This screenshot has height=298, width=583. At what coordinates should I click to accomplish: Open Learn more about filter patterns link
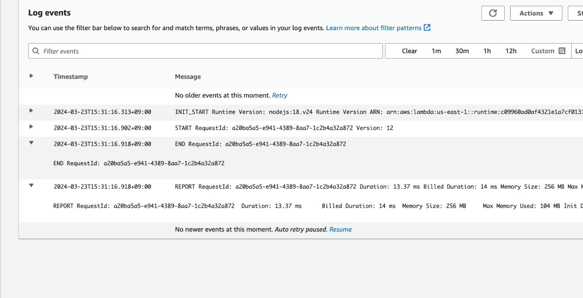click(374, 28)
